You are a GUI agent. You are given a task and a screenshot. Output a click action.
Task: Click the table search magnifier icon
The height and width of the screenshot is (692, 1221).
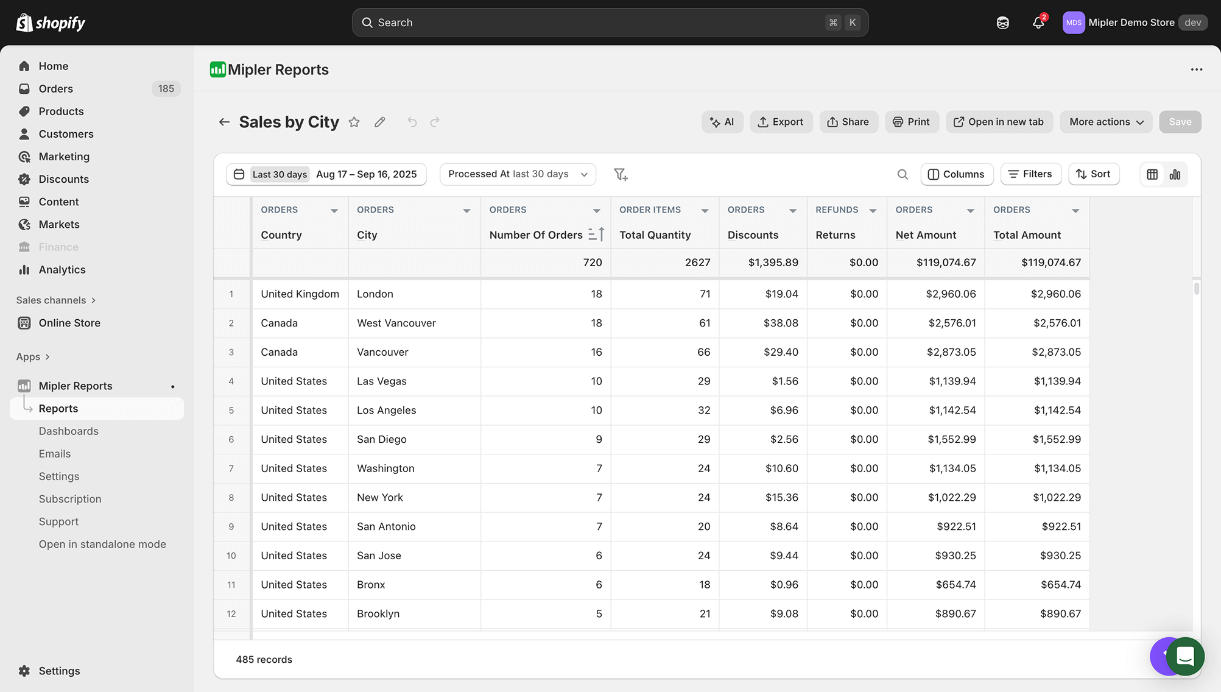click(x=903, y=175)
